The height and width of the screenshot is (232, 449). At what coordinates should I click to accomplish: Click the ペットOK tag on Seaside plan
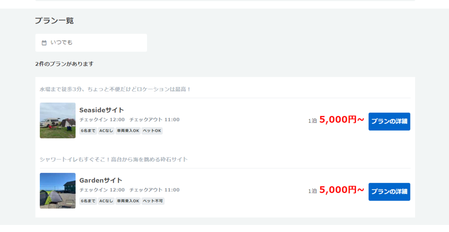152,131
